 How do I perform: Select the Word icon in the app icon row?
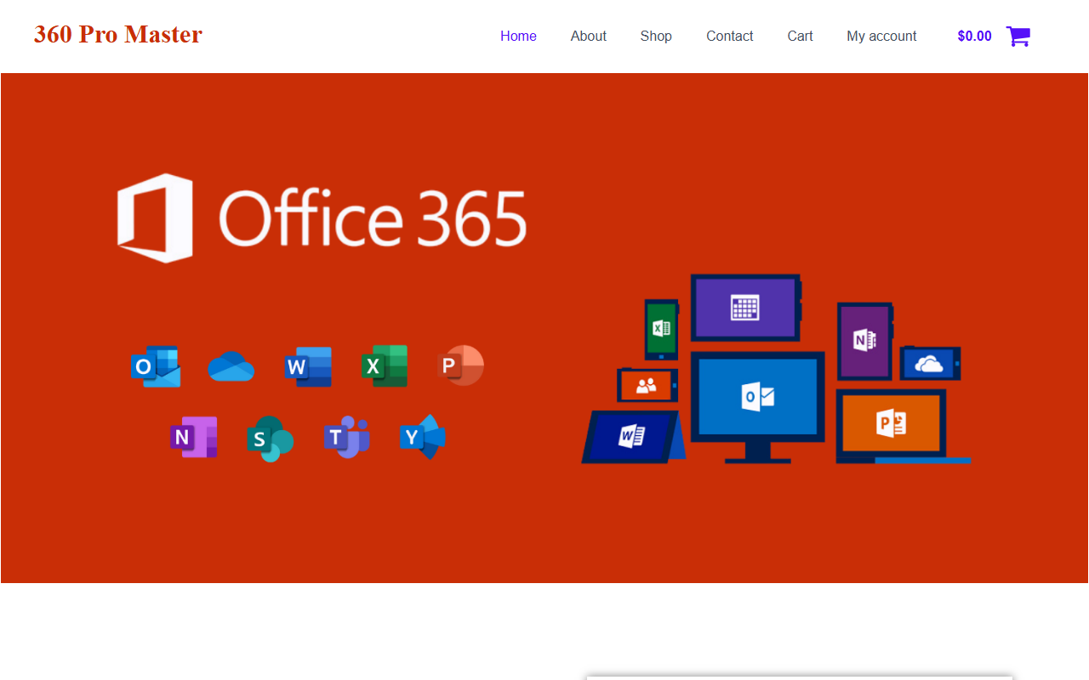[308, 366]
